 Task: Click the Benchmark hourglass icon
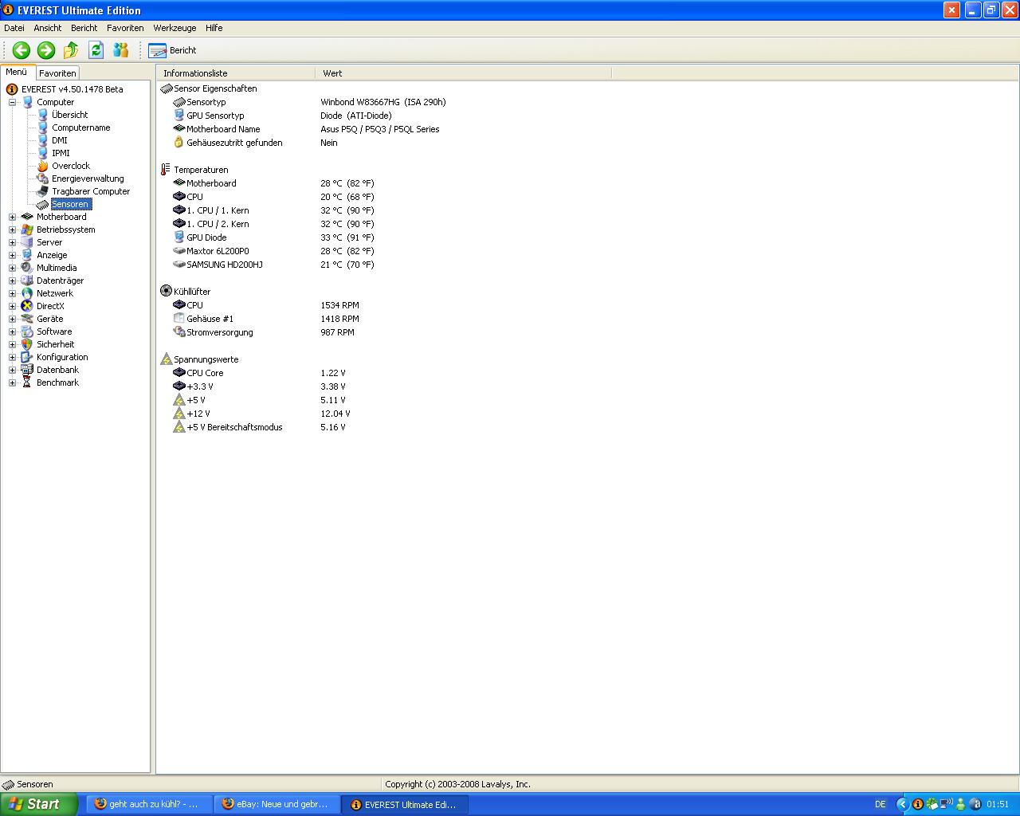27,382
